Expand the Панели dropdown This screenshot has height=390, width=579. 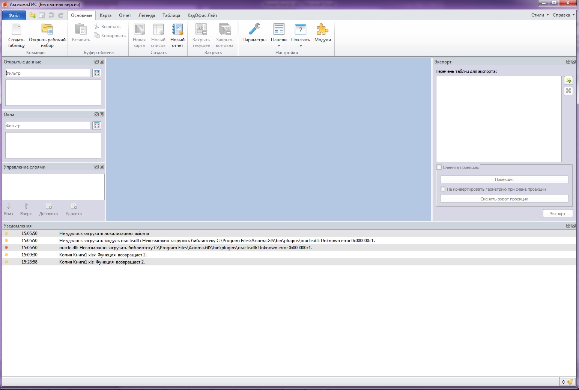[279, 46]
